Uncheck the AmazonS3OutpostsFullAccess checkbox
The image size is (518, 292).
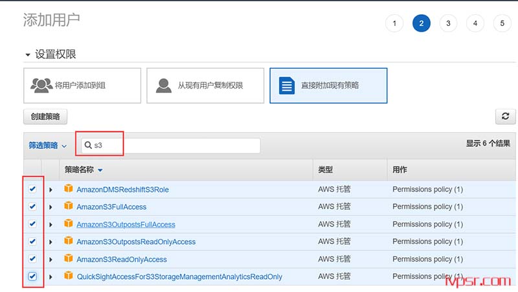[x=32, y=224]
